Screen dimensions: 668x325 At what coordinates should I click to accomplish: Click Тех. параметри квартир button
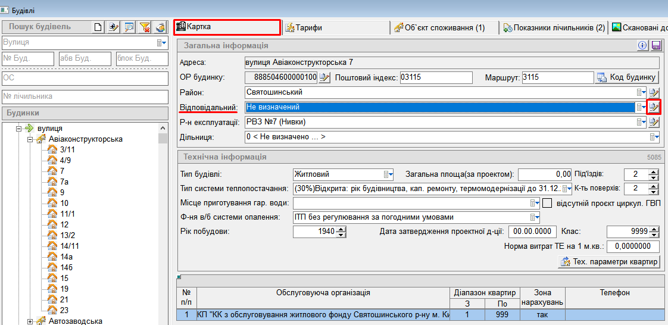[x=610, y=262]
